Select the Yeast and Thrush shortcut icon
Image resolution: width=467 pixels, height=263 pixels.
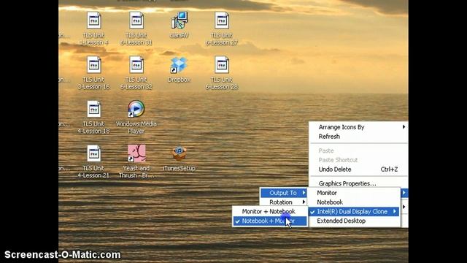click(136, 153)
